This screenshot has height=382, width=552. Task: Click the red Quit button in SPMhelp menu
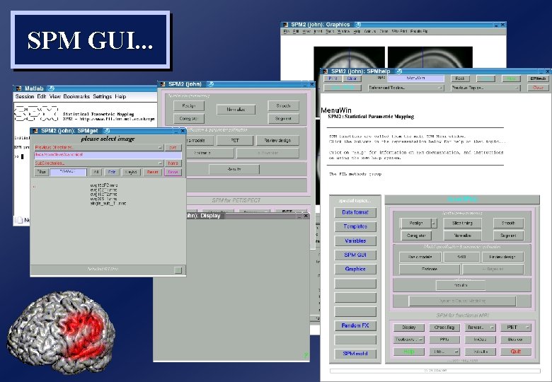tap(516, 352)
